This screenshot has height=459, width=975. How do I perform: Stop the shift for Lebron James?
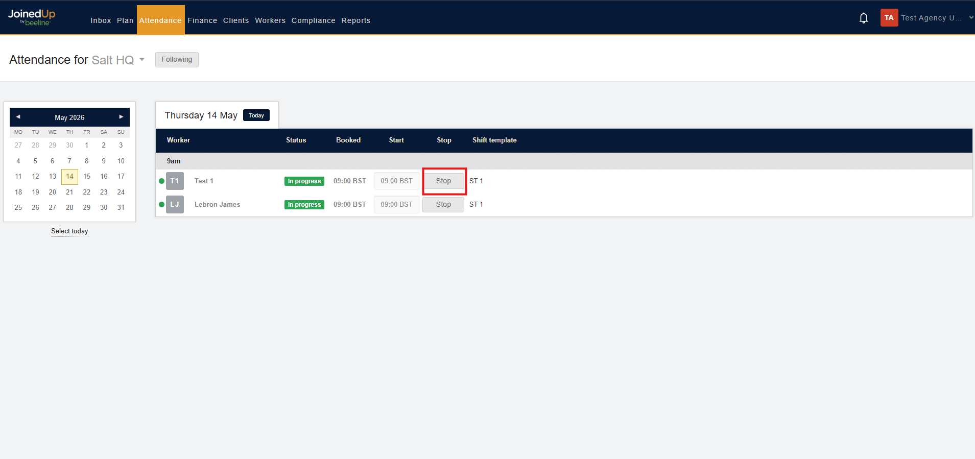click(443, 204)
